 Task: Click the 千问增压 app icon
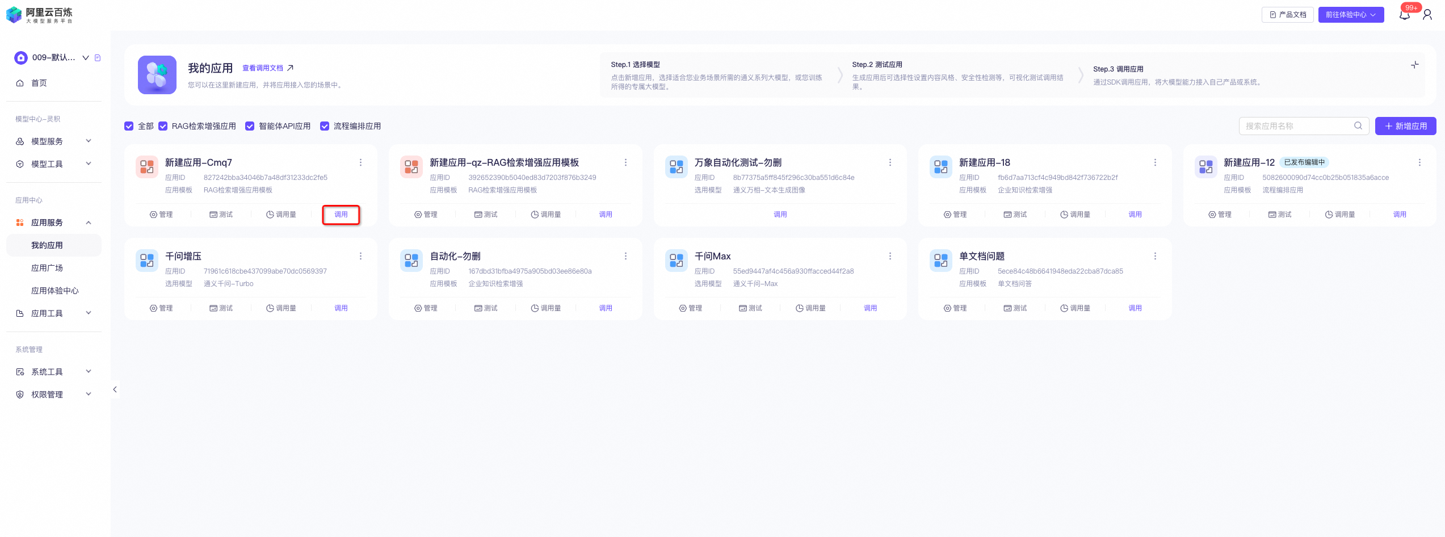pos(147,260)
